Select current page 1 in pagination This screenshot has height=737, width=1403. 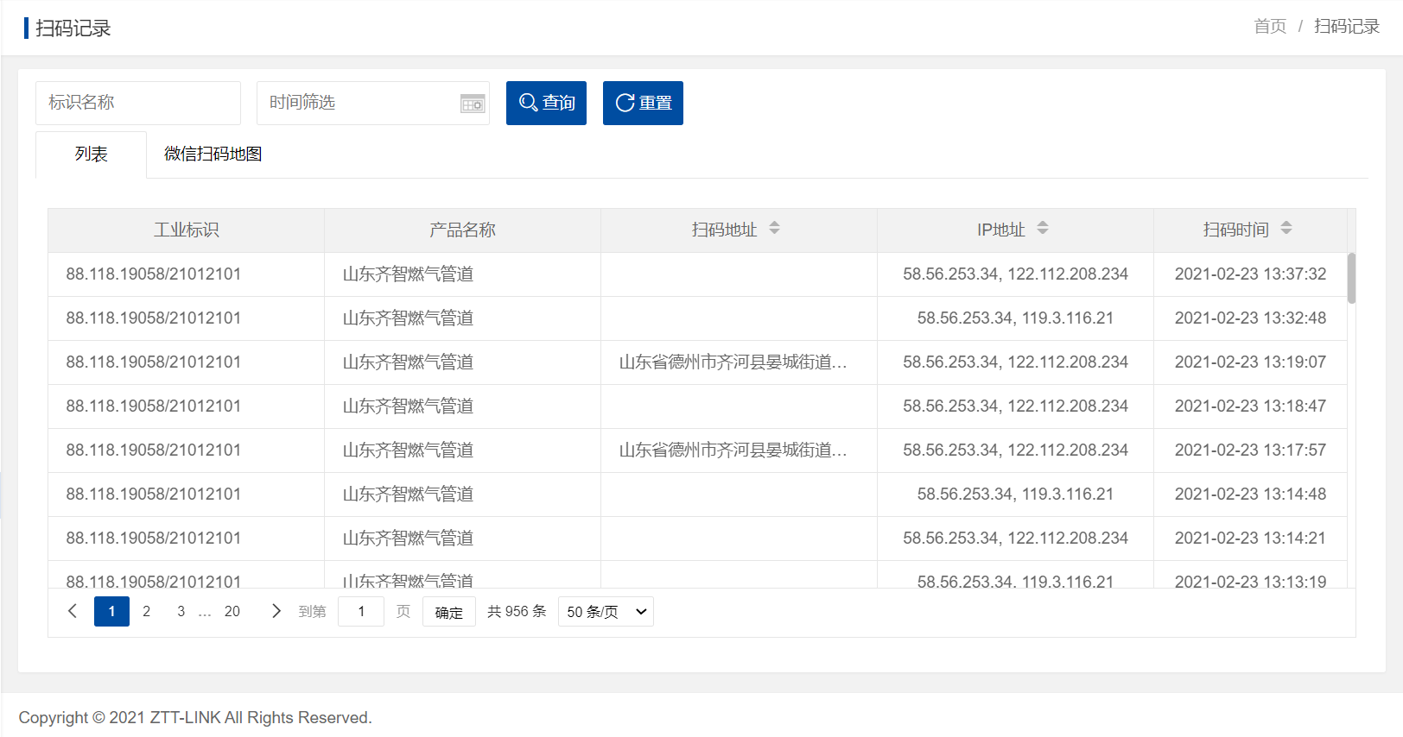(111, 611)
